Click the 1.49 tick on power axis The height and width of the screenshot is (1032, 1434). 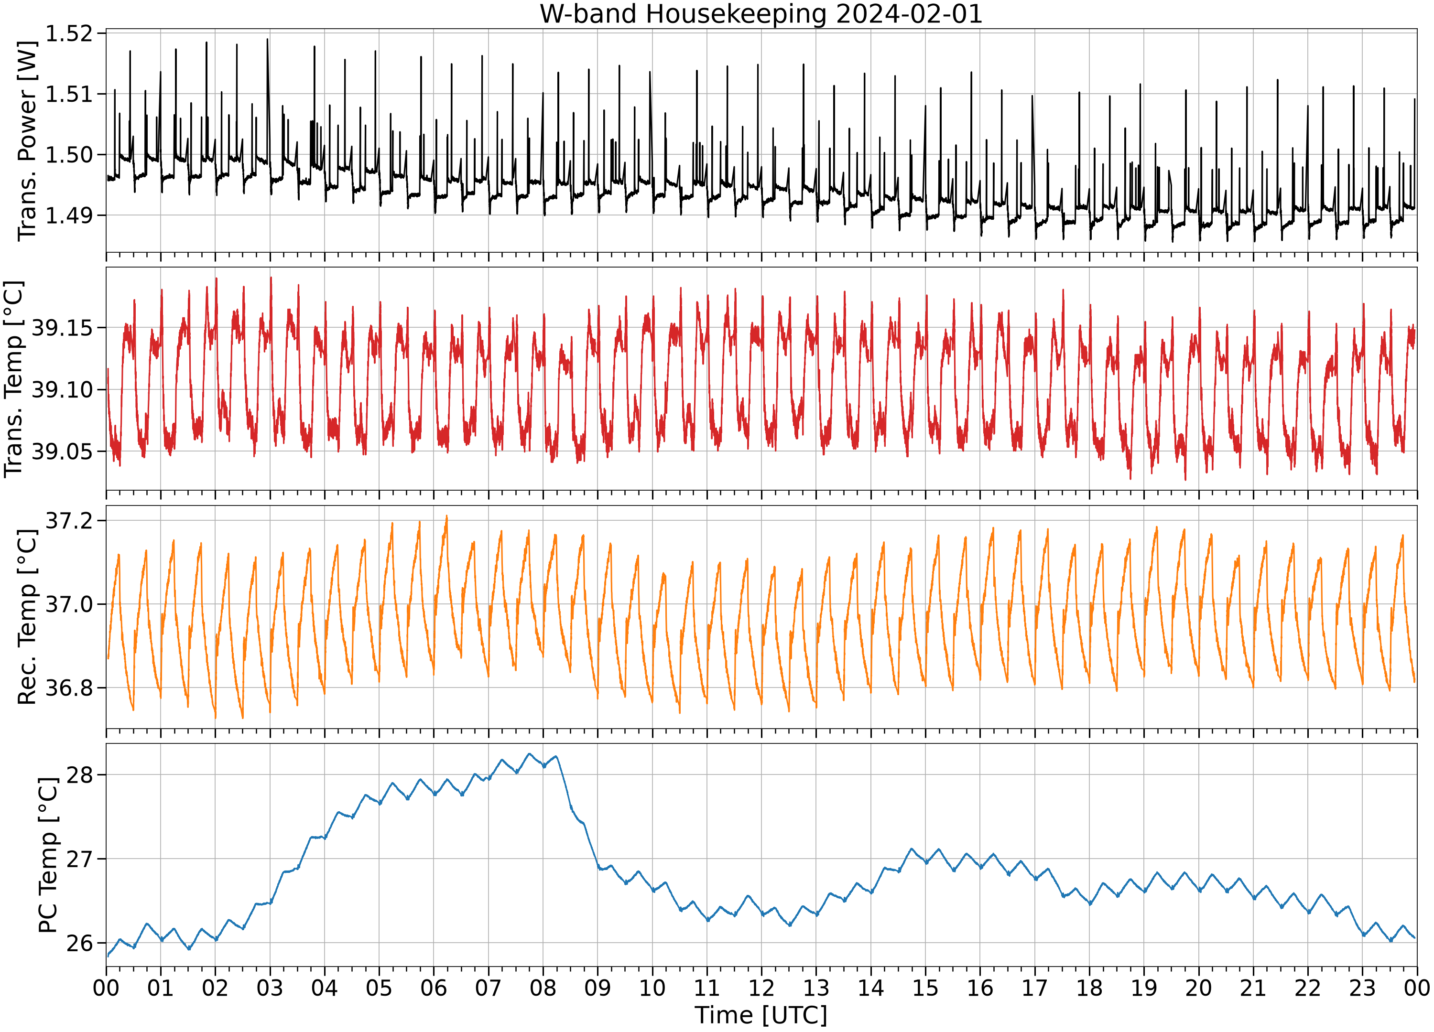coord(69,215)
